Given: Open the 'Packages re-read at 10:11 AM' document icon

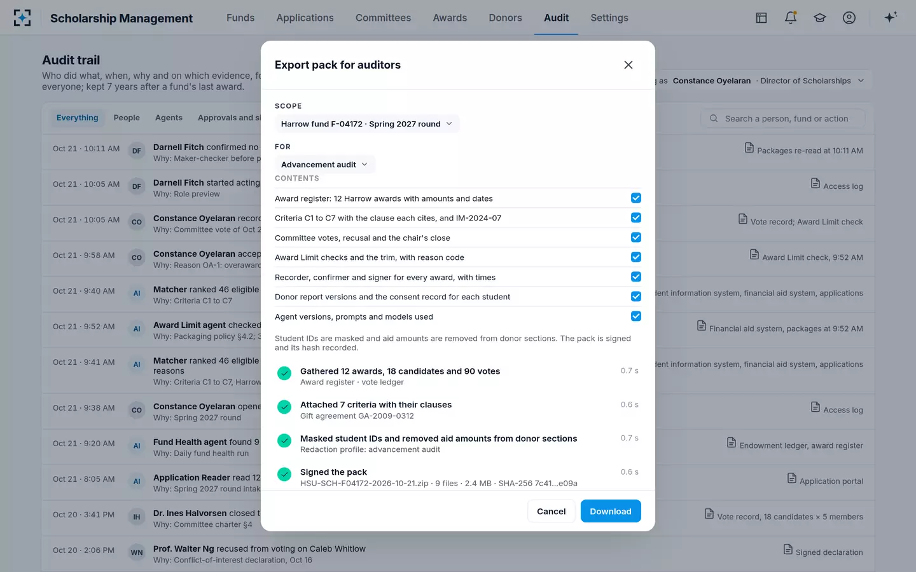Looking at the screenshot, I should click(749, 148).
